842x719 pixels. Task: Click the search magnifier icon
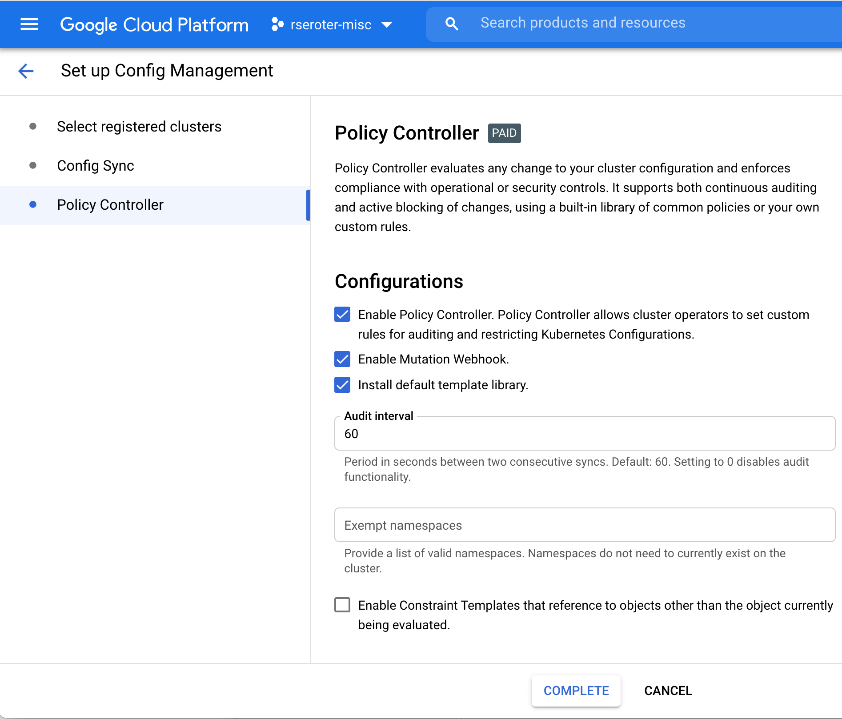[452, 24]
